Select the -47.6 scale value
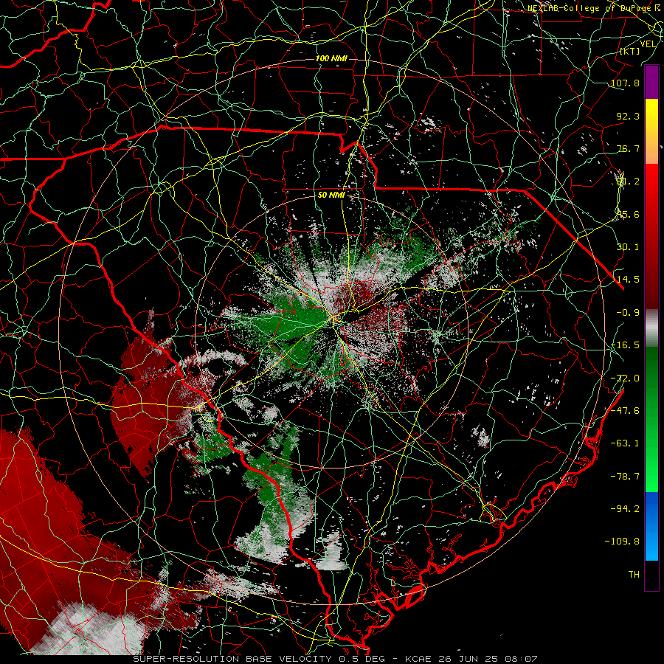664x664 pixels. pos(625,411)
